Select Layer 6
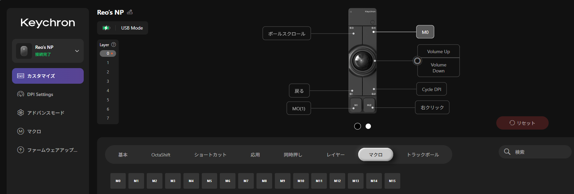This screenshot has width=574, height=194. pyautogui.click(x=108, y=109)
